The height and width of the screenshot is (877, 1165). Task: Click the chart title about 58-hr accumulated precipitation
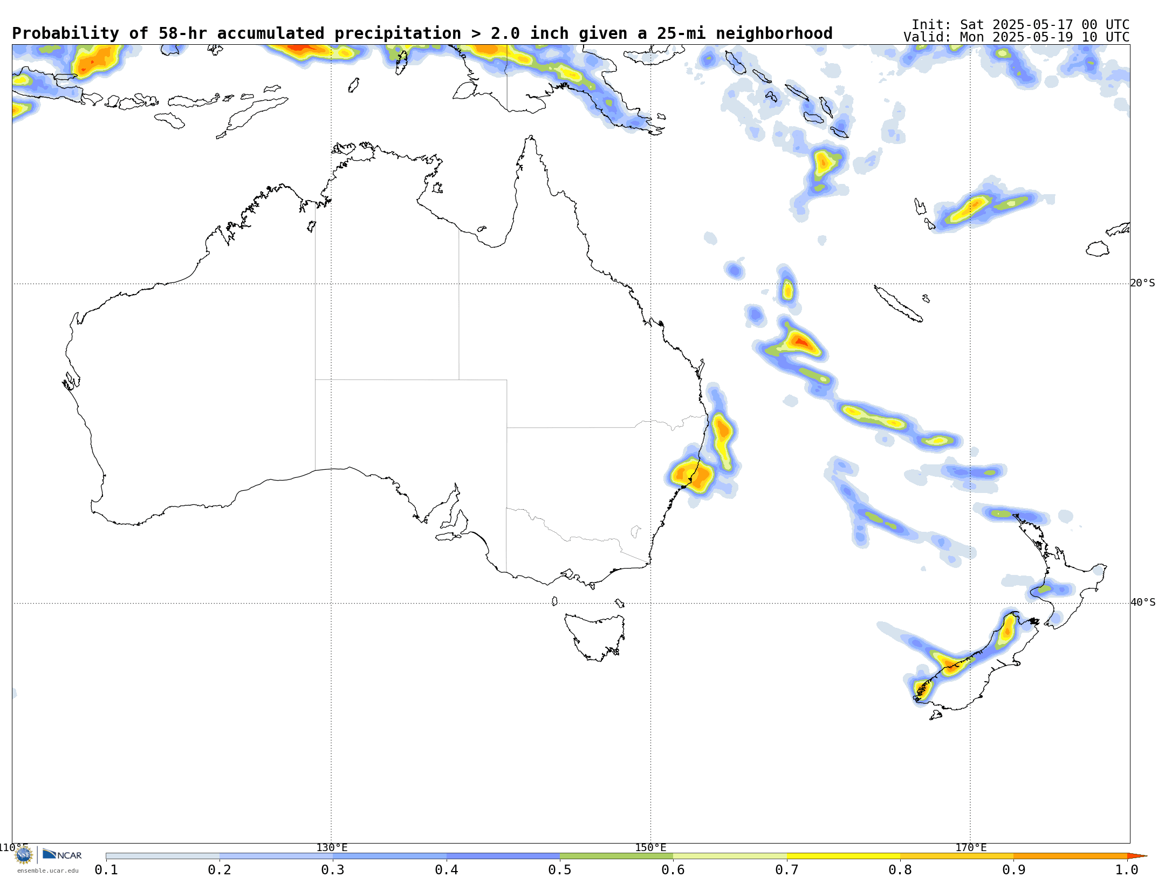coord(422,33)
